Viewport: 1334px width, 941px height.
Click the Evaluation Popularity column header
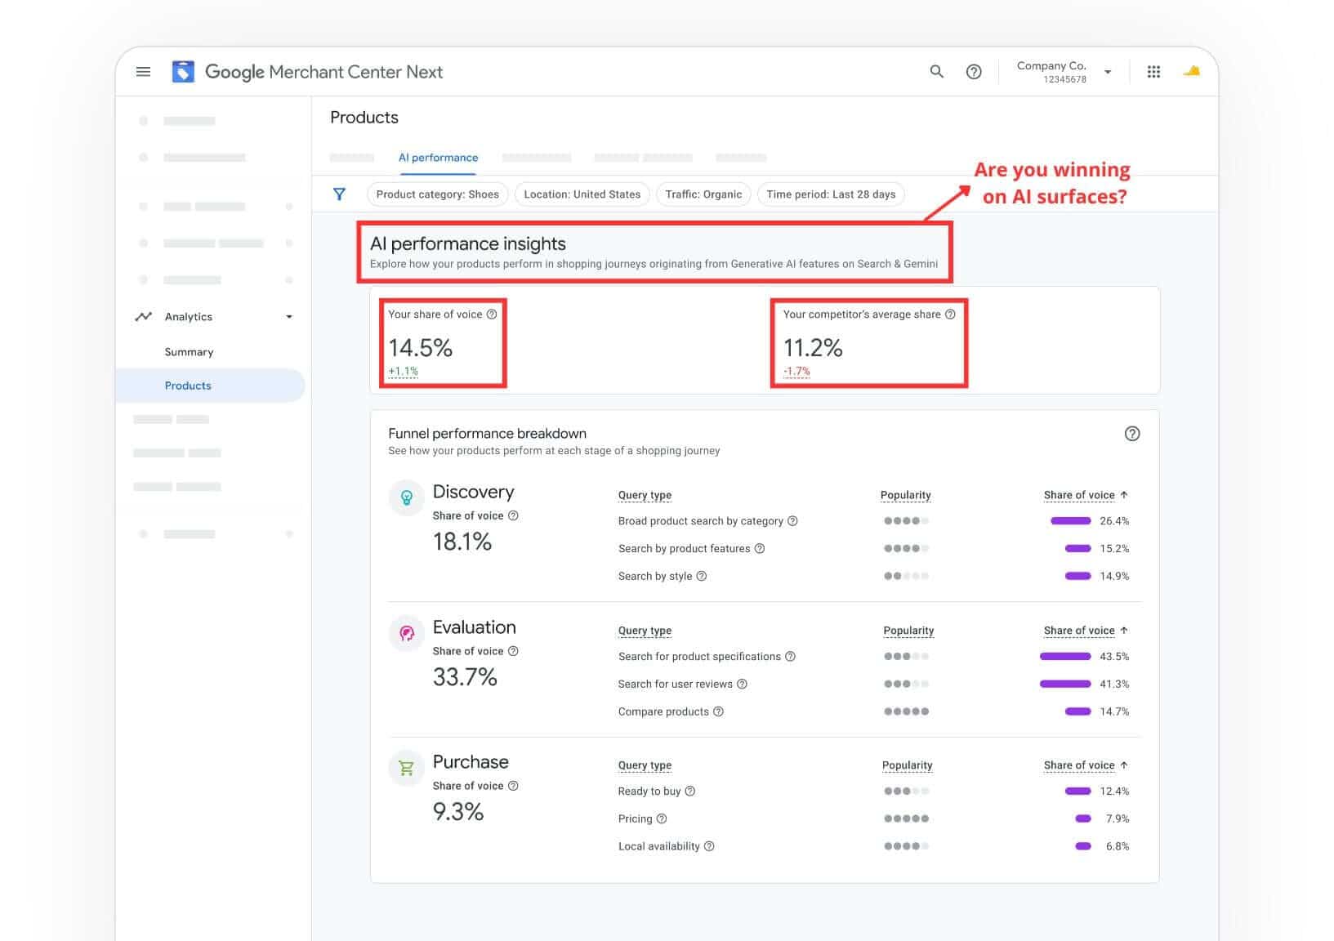(908, 631)
